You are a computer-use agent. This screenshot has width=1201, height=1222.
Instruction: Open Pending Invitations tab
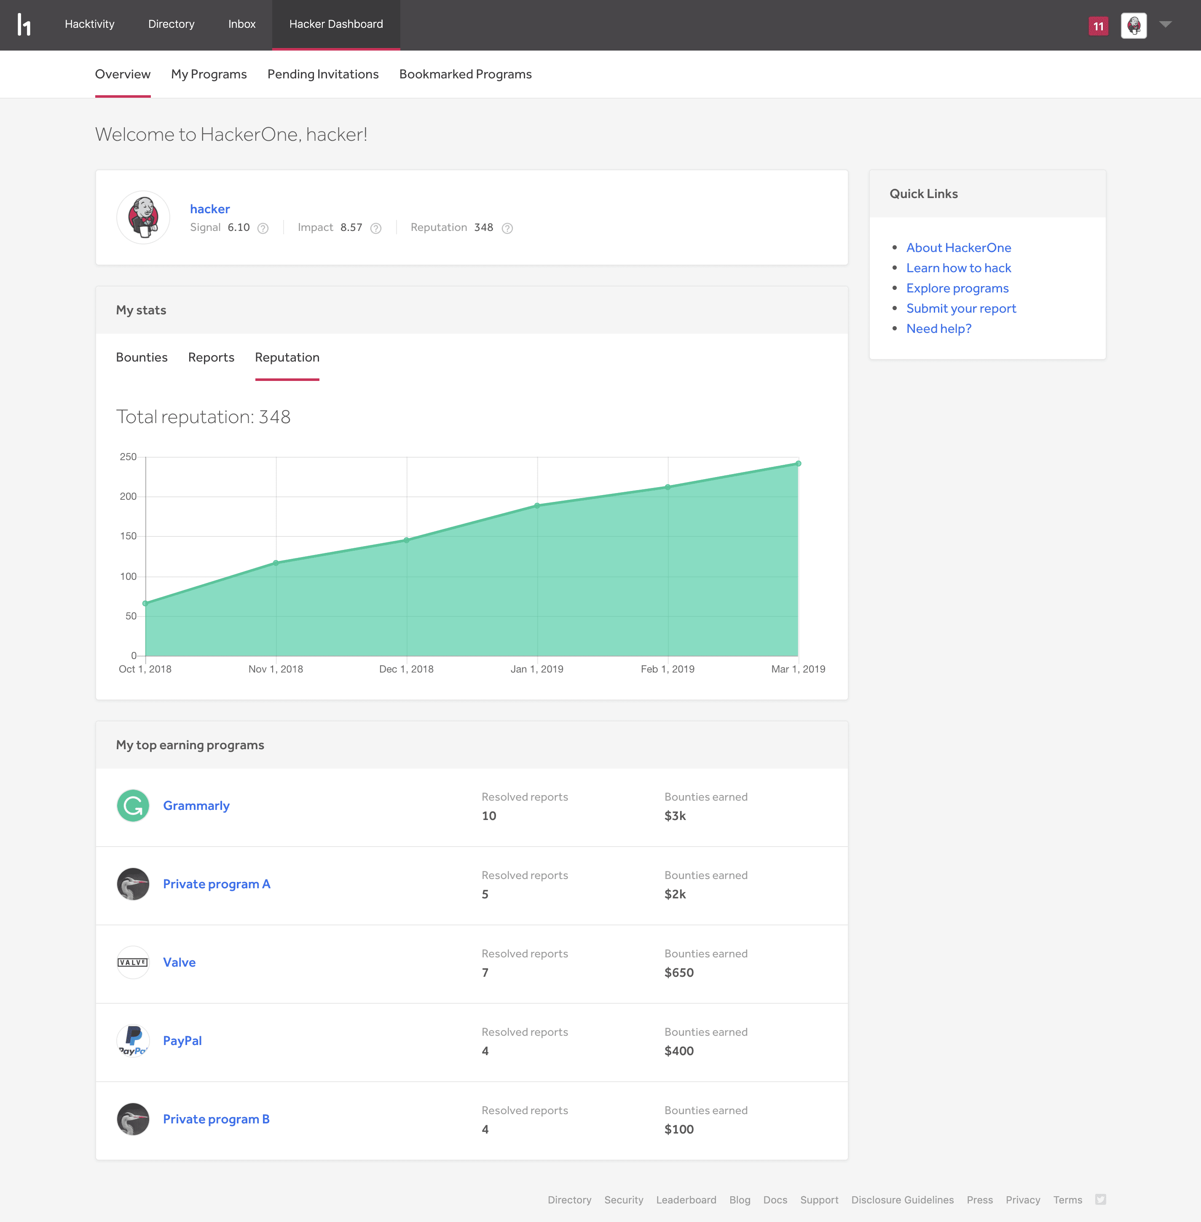[x=323, y=75]
